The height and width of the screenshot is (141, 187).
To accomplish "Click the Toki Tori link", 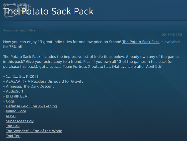I will coord(13,136).
